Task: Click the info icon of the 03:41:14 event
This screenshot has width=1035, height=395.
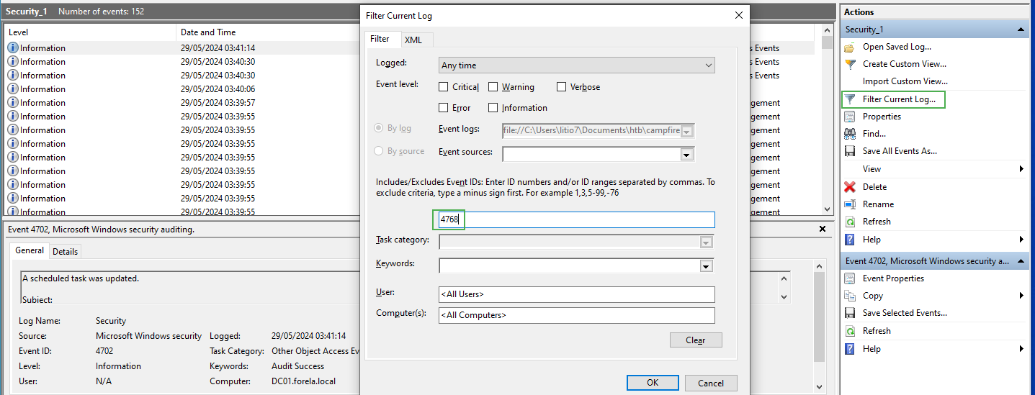Action: point(13,48)
